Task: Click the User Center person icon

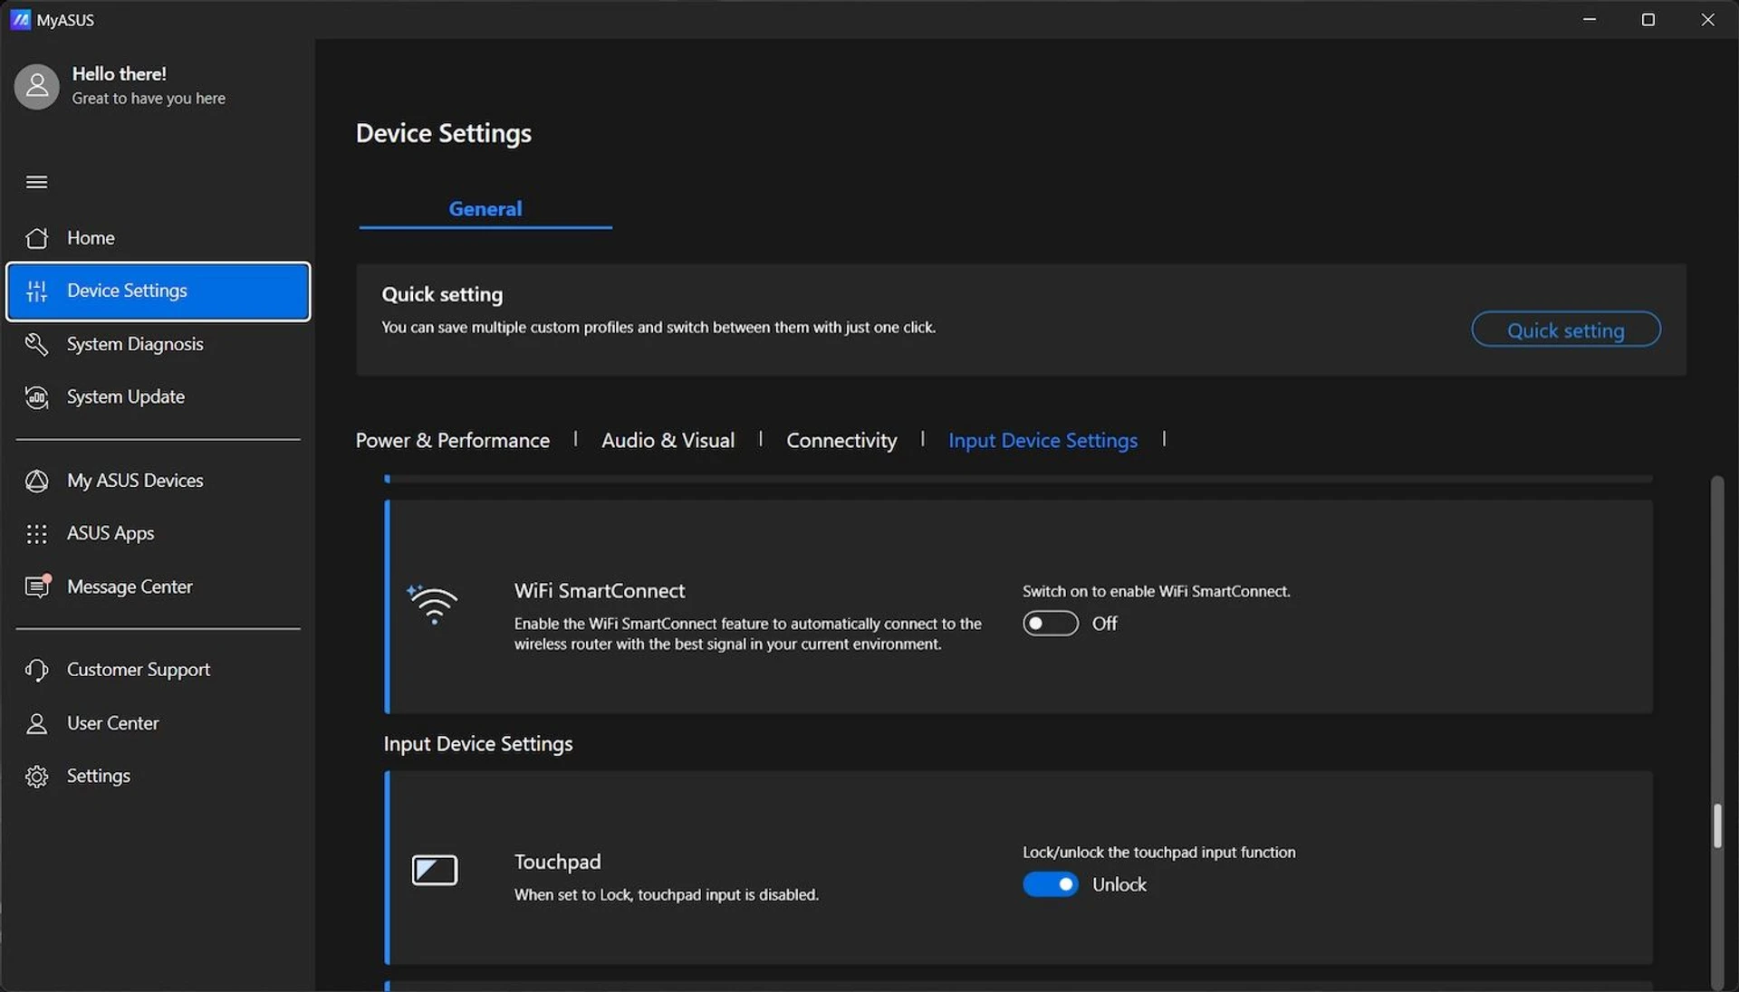Action: (37, 723)
